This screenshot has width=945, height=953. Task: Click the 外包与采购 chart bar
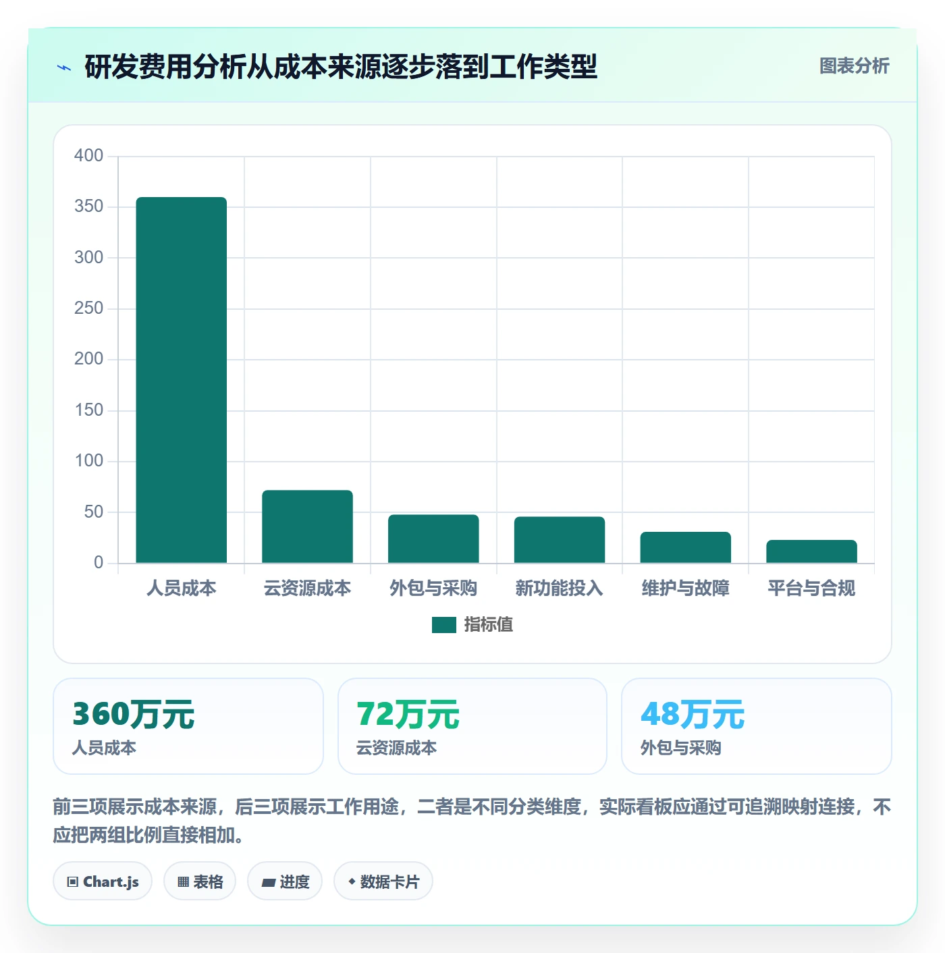433,539
